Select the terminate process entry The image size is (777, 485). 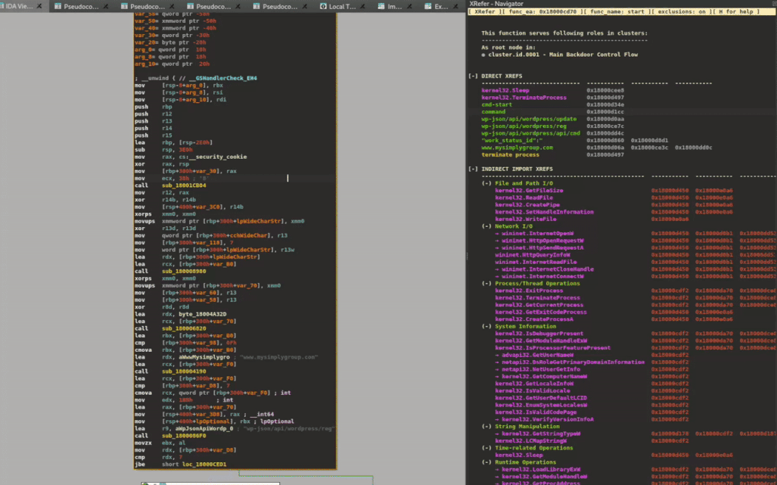(511, 154)
